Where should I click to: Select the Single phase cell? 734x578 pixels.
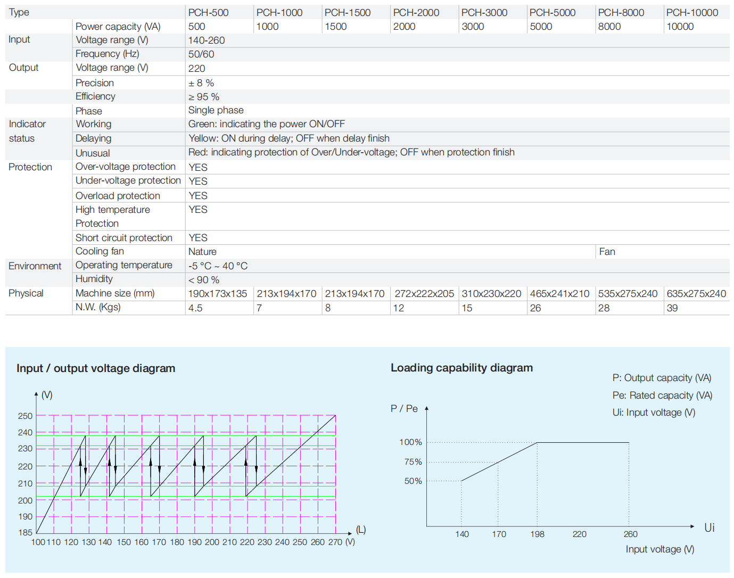(216, 110)
